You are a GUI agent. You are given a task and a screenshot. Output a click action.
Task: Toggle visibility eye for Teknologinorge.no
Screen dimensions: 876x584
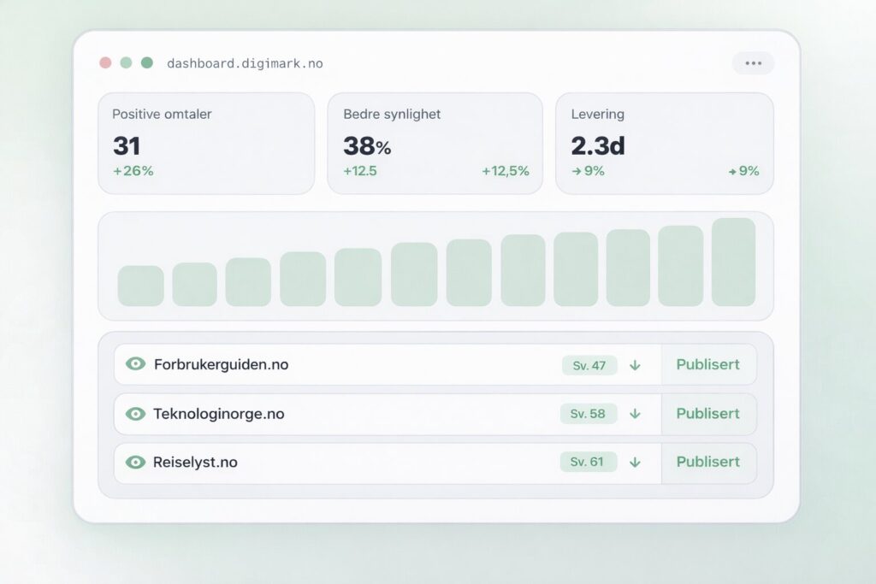tap(135, 414)
